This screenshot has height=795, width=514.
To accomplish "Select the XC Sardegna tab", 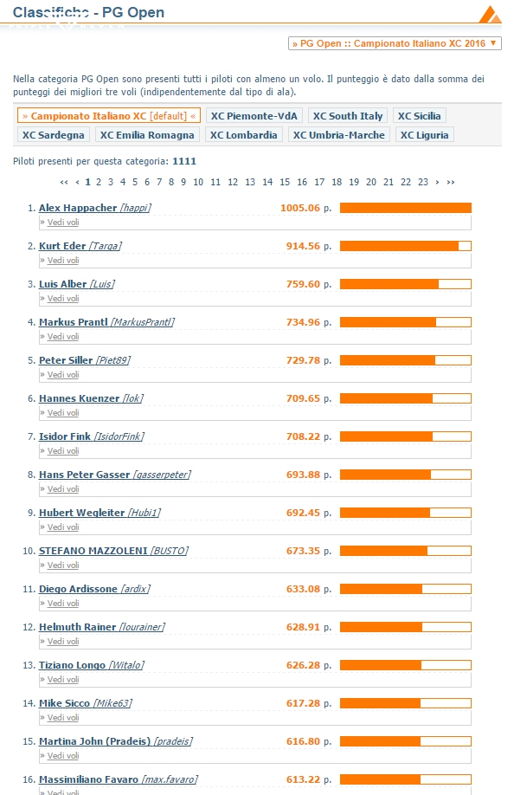I will [53, 135].
